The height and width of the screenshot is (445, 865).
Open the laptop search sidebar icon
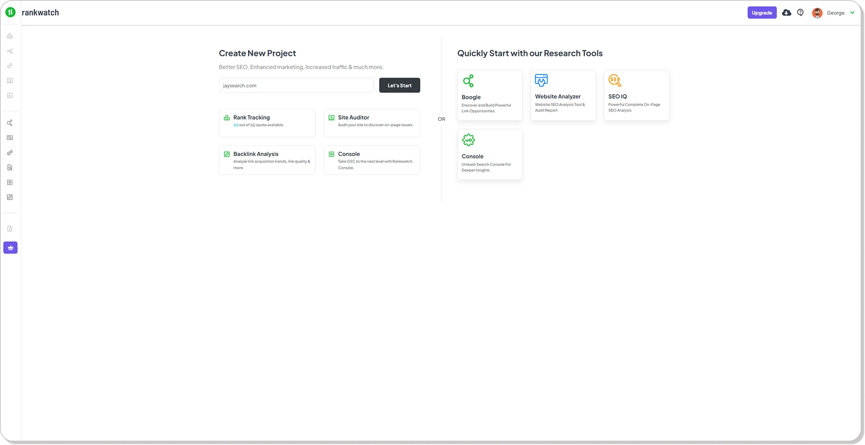pyautogui.click(x=10, y=81)
